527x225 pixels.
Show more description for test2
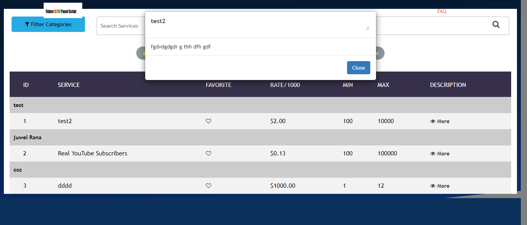coord(440,121)
